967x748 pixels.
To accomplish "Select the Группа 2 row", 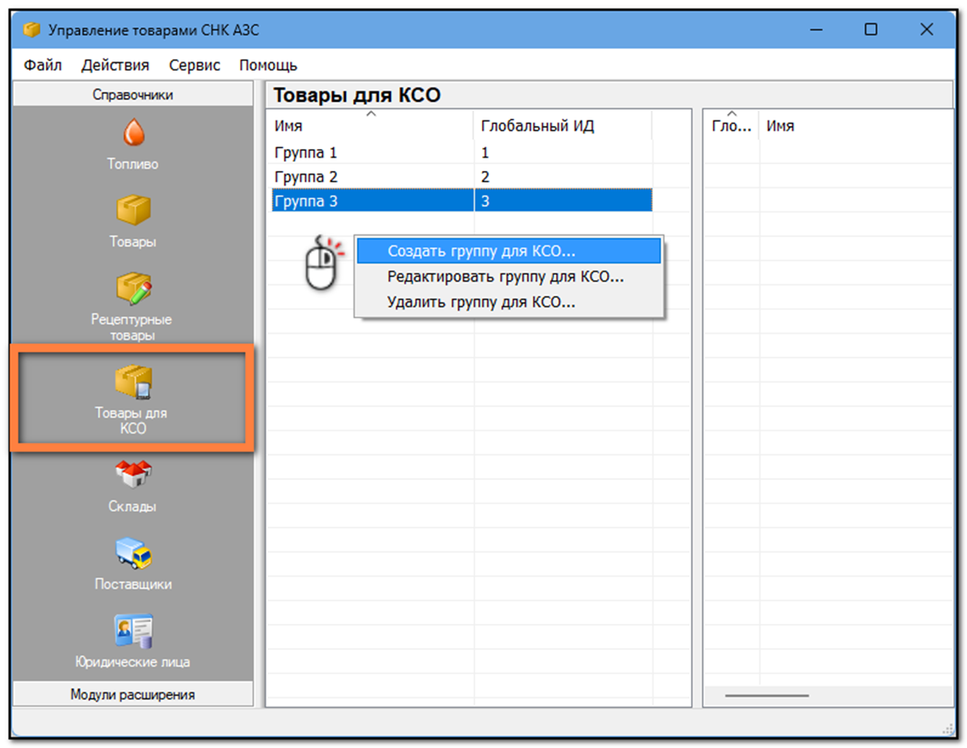I will [462, 177].
